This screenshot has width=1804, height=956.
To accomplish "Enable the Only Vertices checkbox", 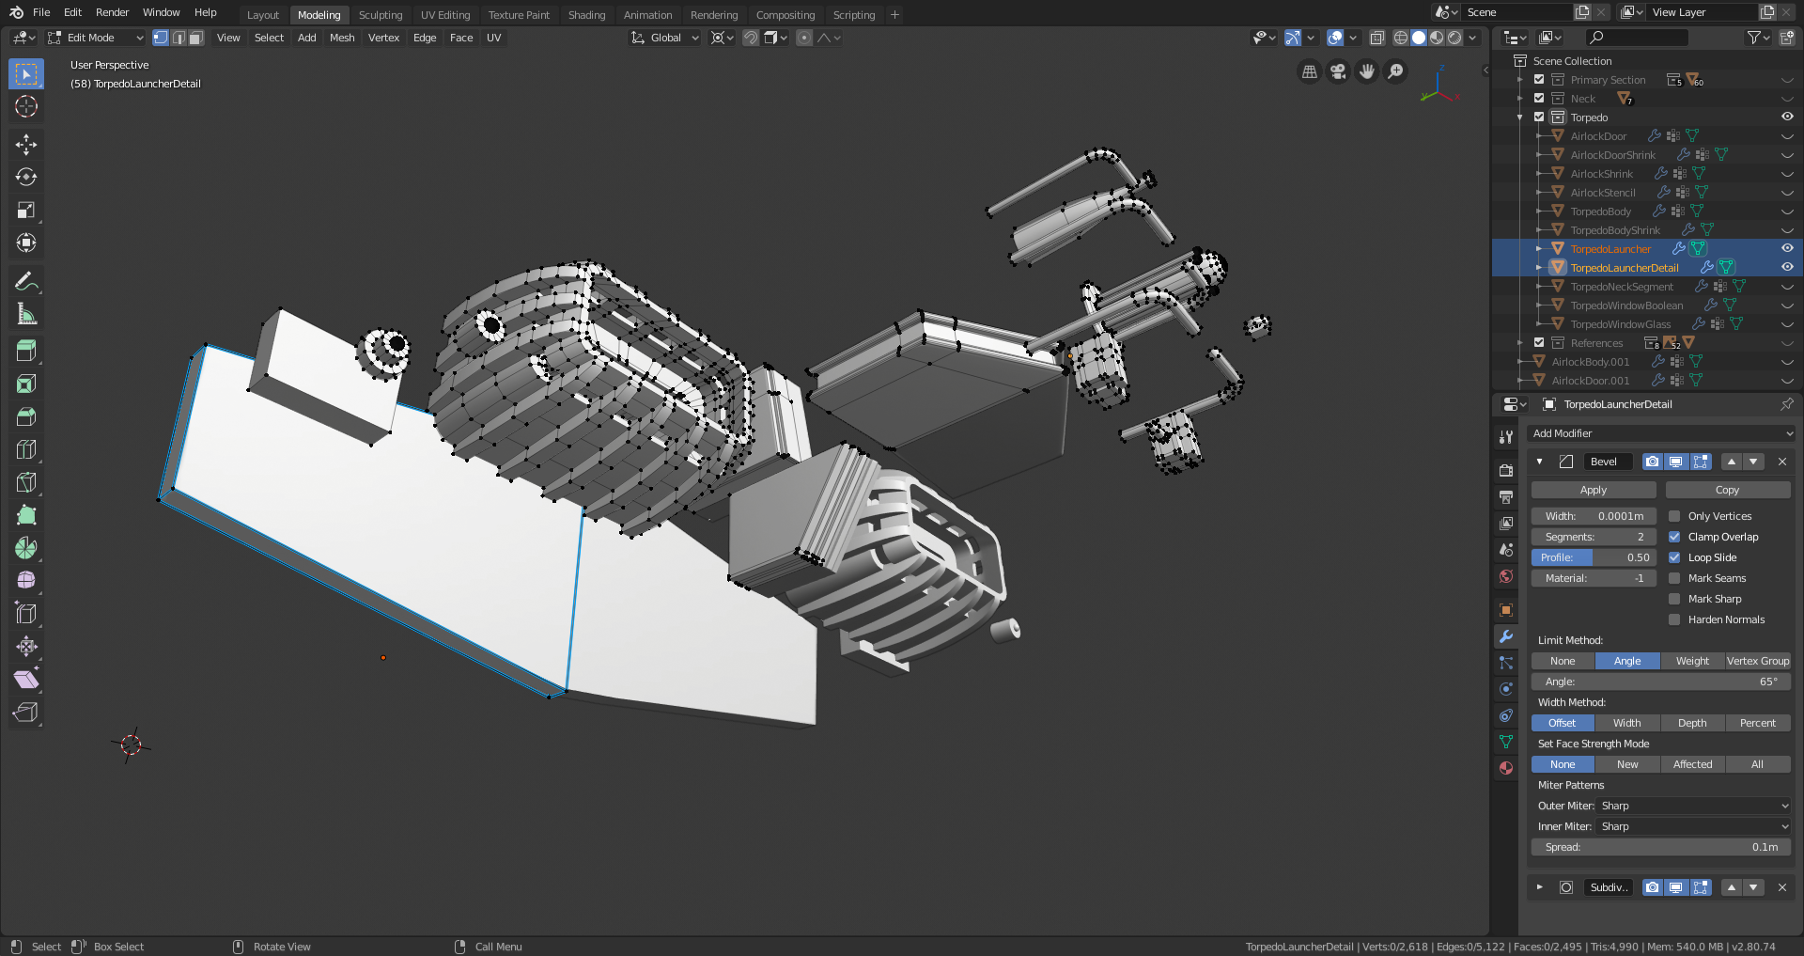I will pyautogui.click(x=1674, y=516).
